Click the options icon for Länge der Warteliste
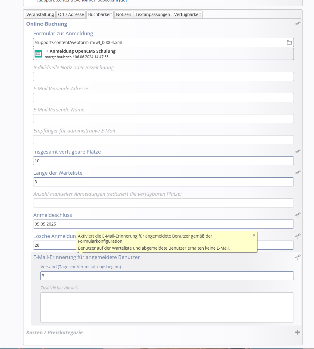314x349 pixels. [298, 173]
